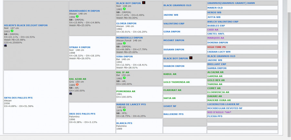Open Black Grannus OLD great-grandsire link

point(177,5)
